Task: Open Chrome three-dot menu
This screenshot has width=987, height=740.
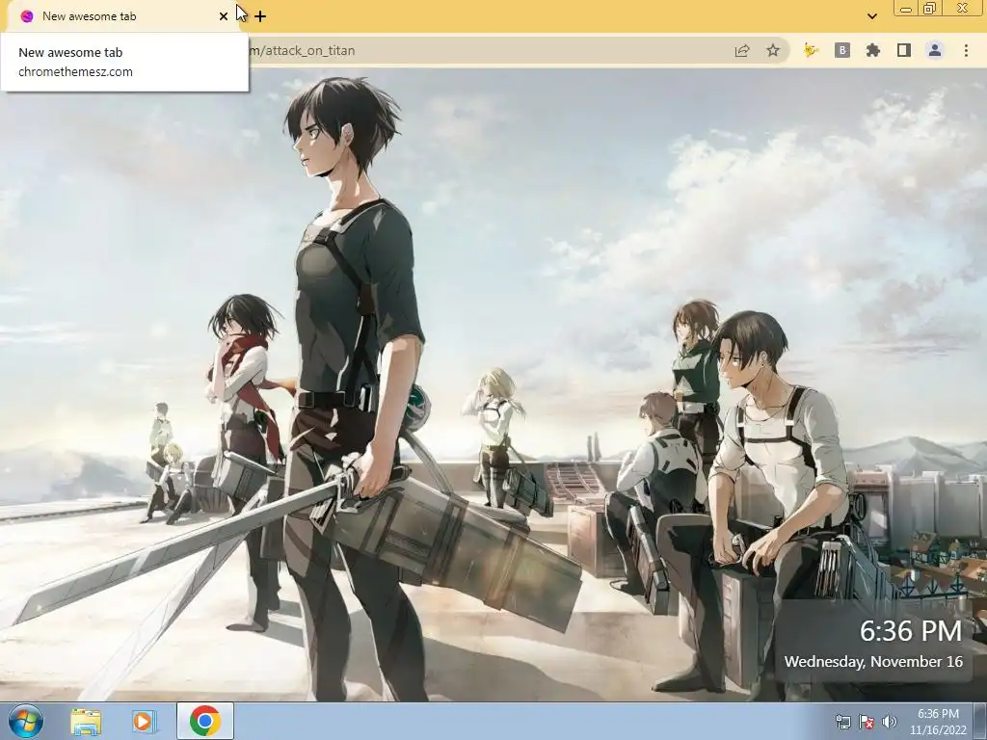Action: point(966,50)
